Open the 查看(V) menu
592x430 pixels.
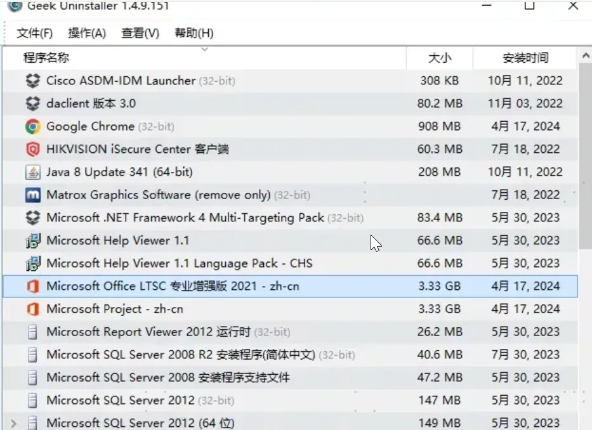[140, 33]
